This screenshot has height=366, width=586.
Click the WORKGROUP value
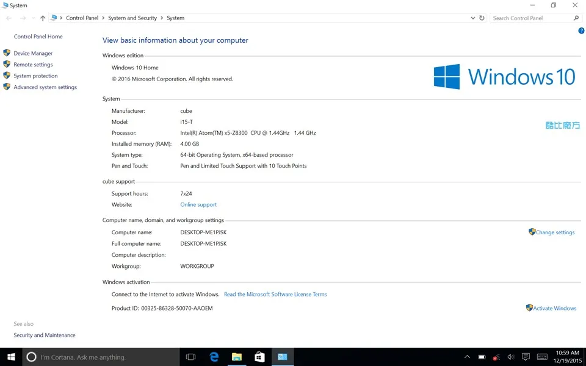click(x=197, y=267)
